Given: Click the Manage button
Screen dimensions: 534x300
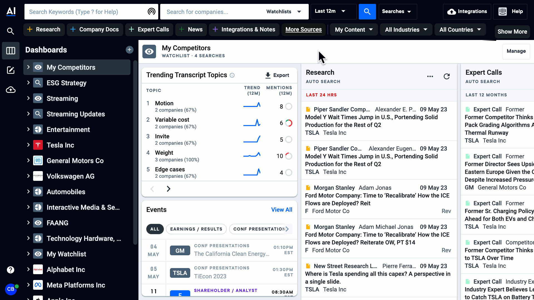Looking at the screenshot, I should 516,51.
